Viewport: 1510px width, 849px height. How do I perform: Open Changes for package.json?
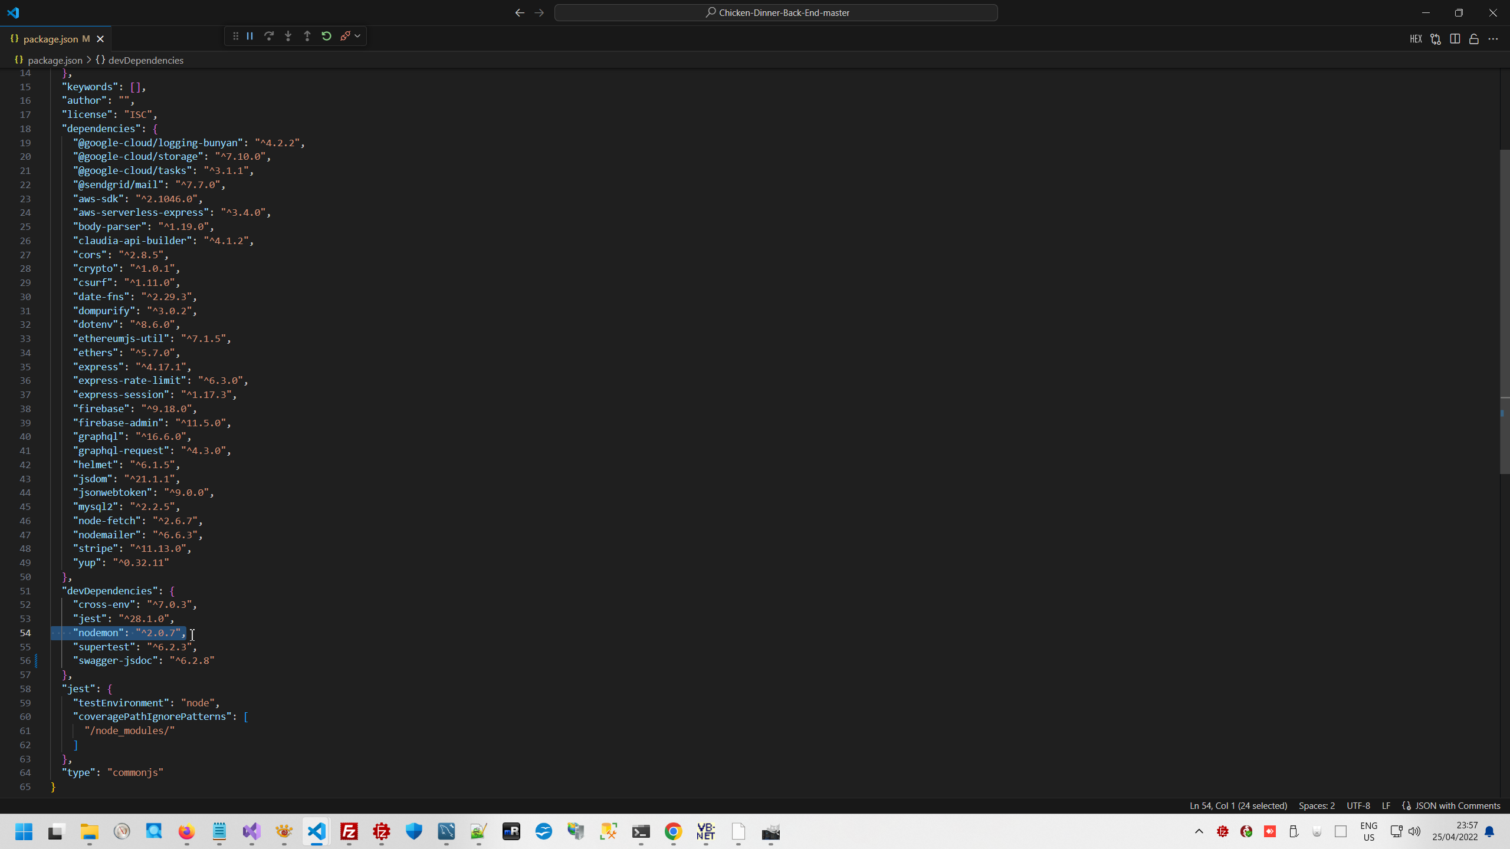(1435, 39)
